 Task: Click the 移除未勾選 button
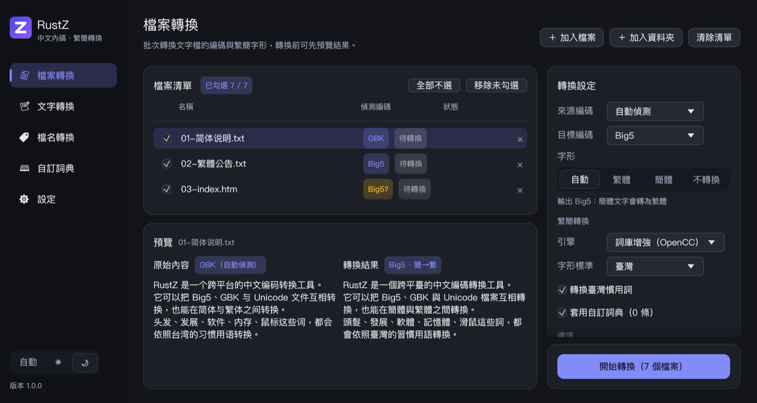497,86
